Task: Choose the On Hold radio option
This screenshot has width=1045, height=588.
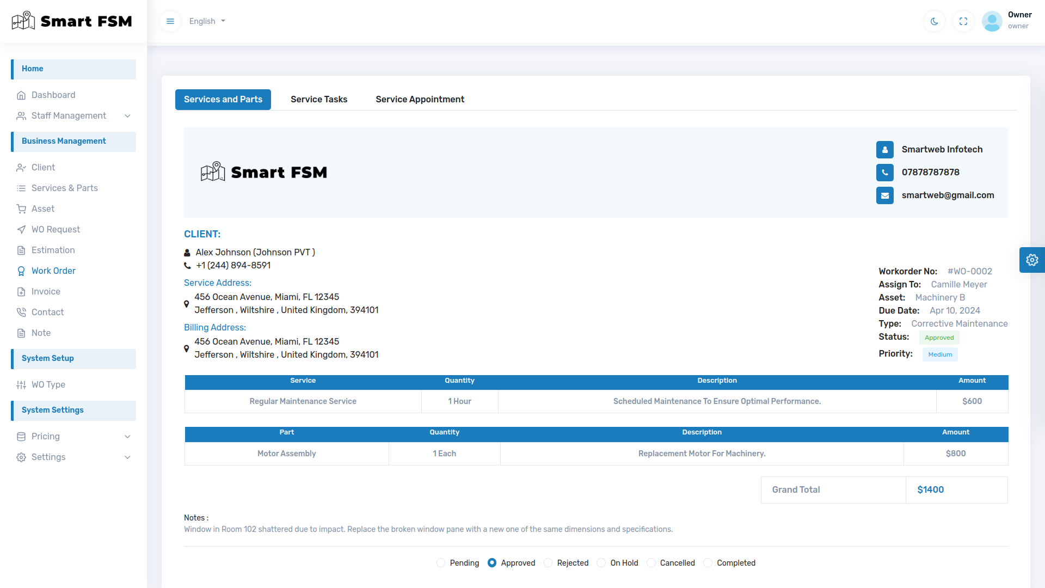Action: [601, 563]
